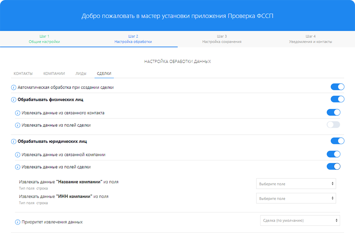Toggle off Обрабатывать физических лиц switch
Viewport: 355px width, 238px height.
[x=337, y=99]
